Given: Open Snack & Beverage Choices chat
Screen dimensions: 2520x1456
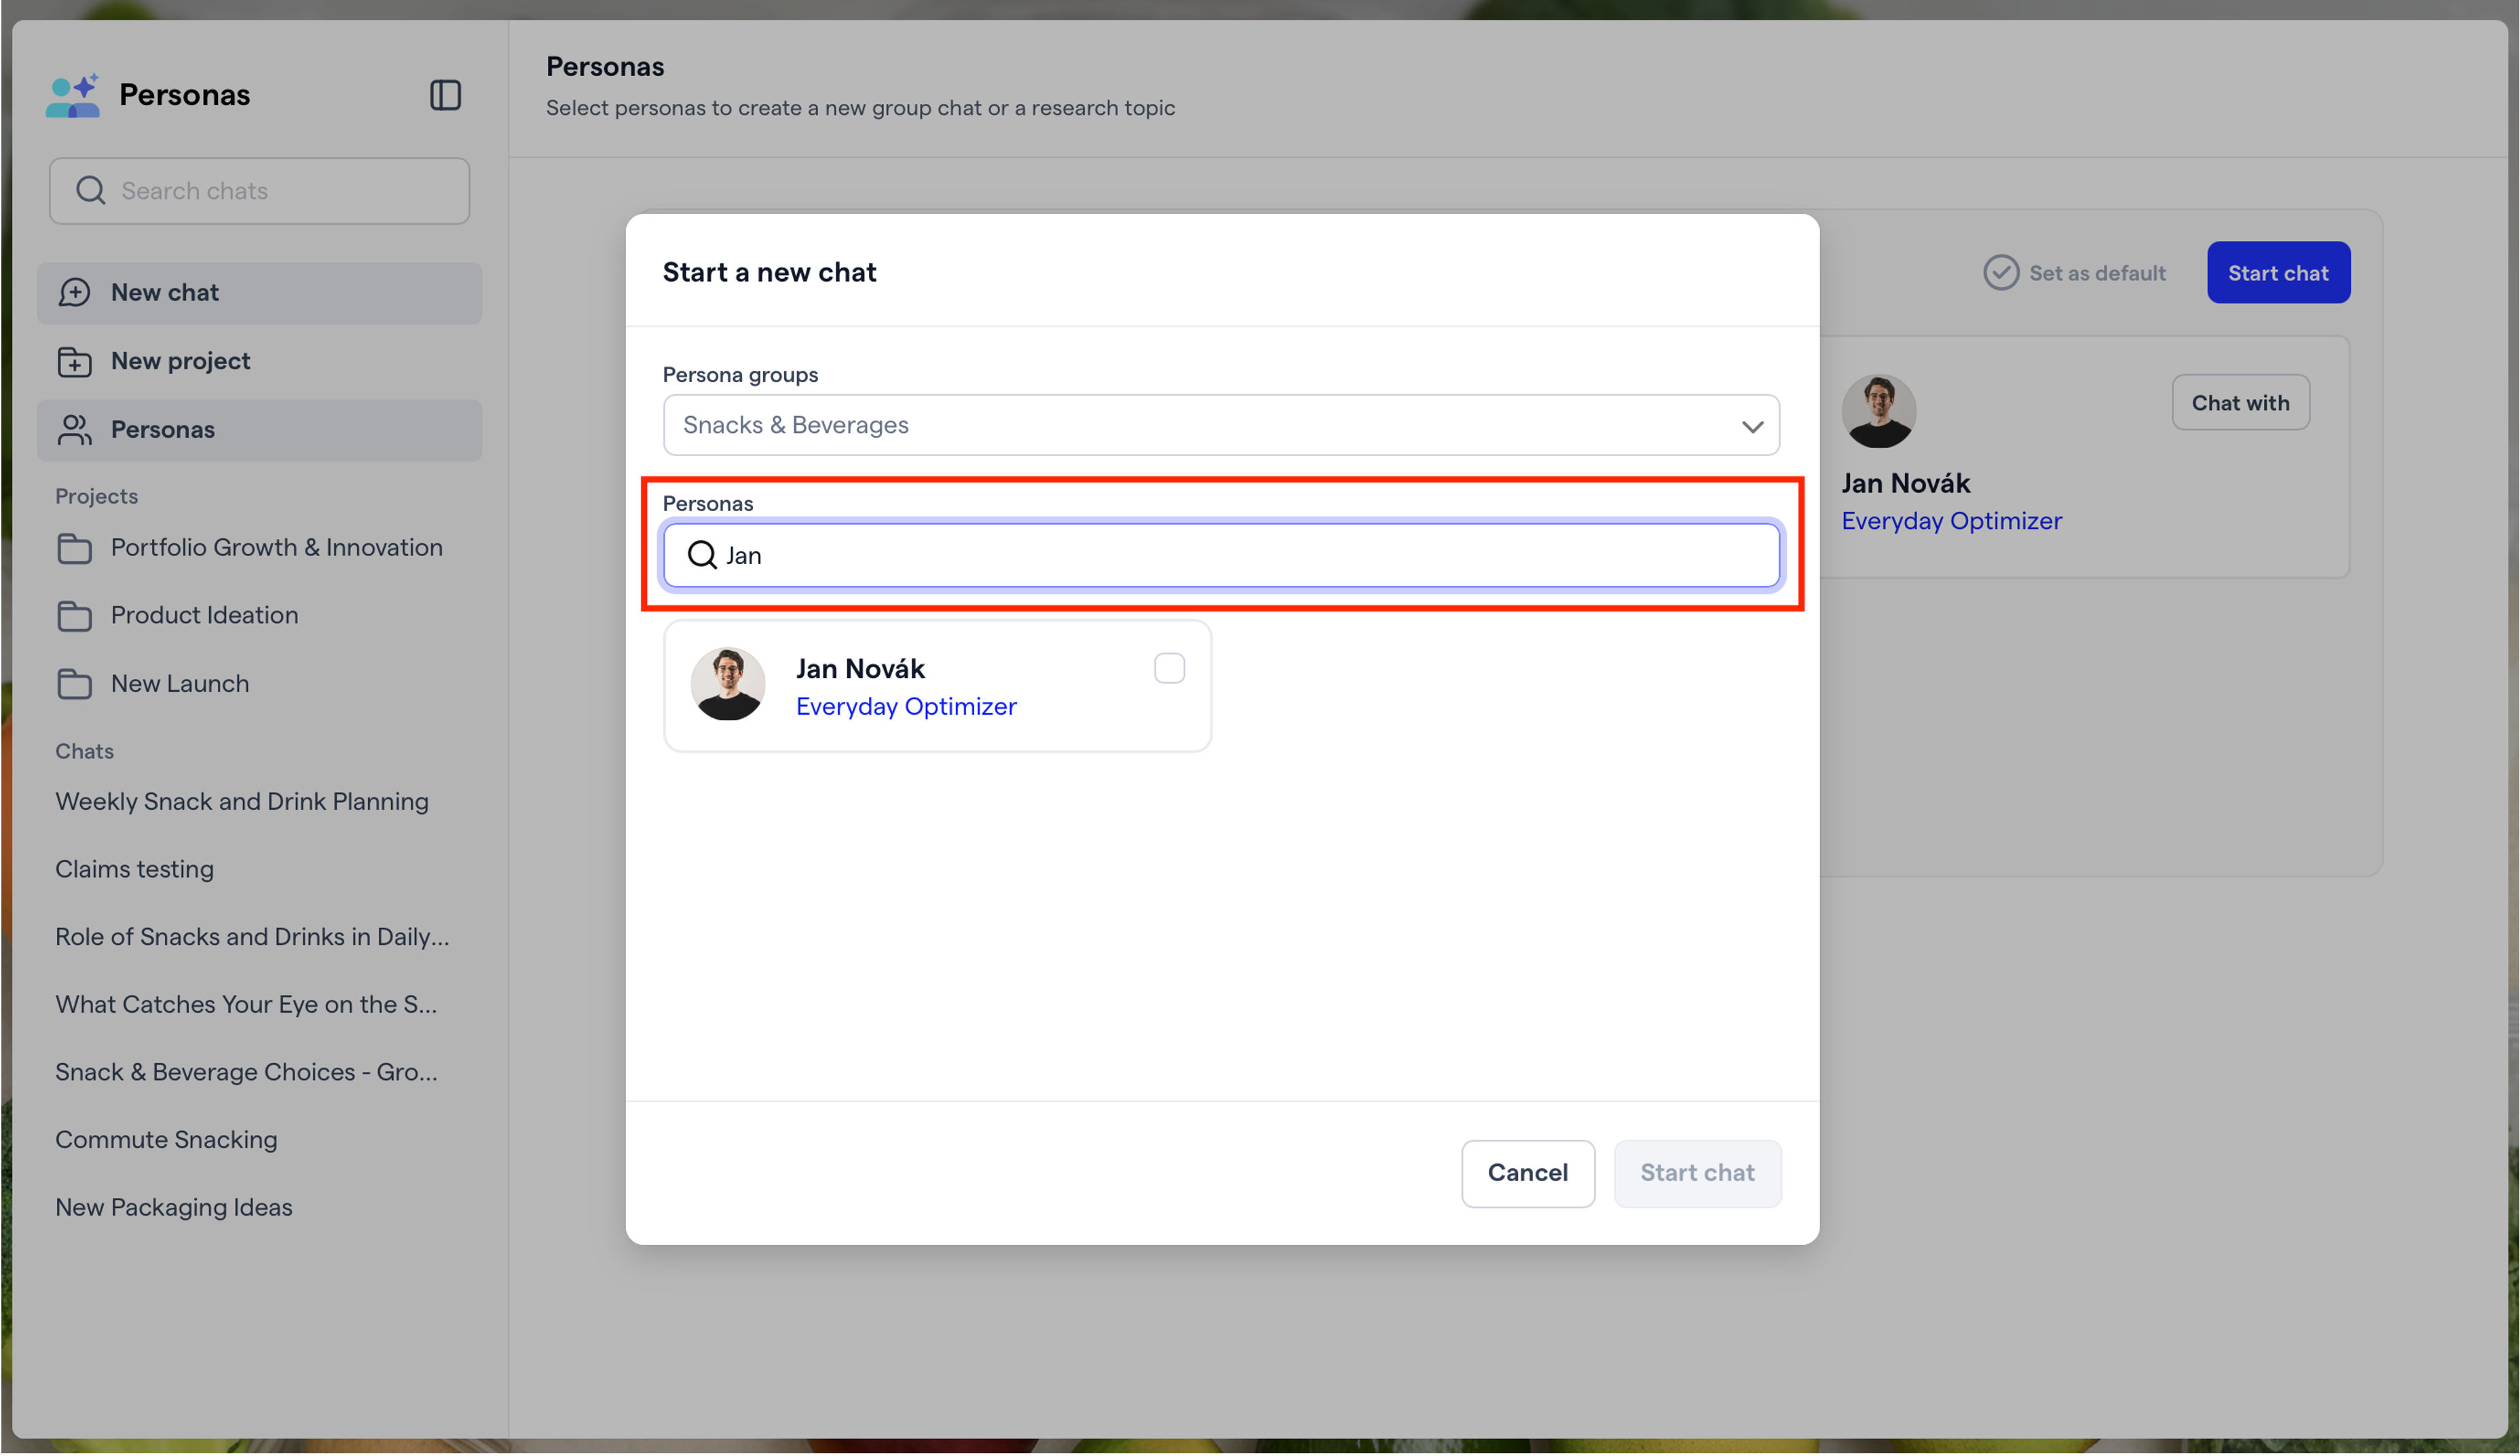Looking at the screenshot, I should coord(246,1072).
